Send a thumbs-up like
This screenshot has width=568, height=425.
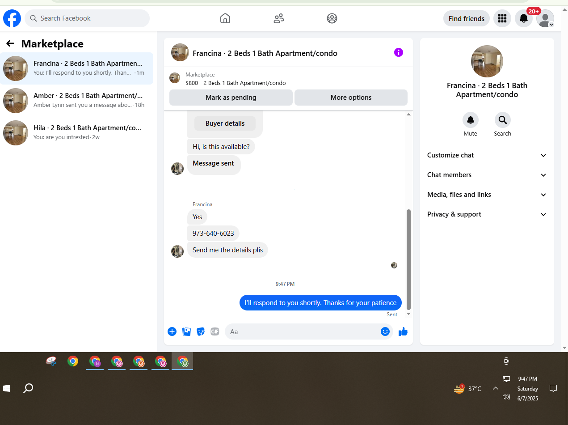coord(403,331)
